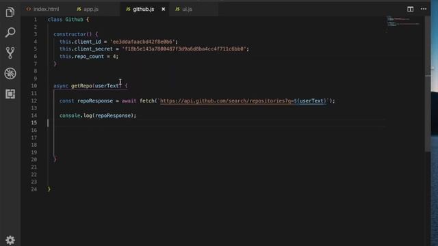Click the 'fetch' call on line 12

click(x=147, y=100)
